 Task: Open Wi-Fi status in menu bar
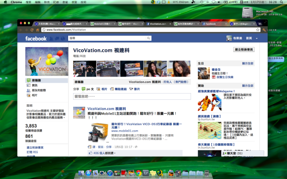coord(213,2)
